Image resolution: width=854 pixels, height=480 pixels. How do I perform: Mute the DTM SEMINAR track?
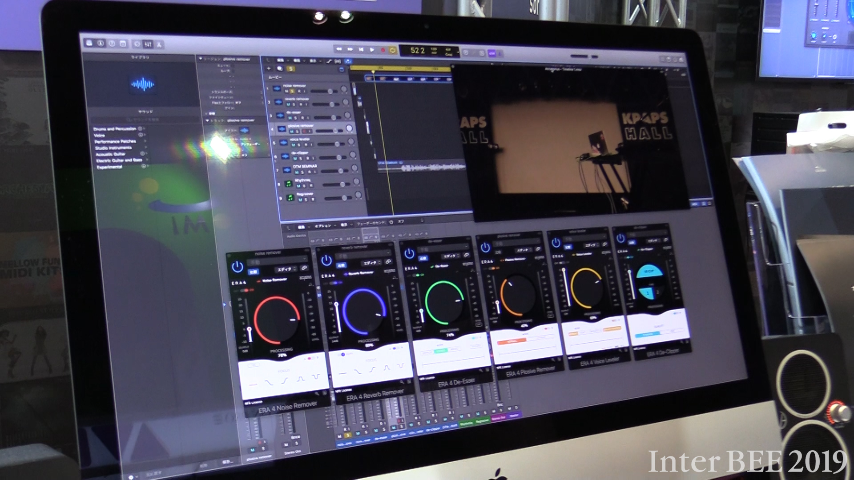click(x=297, y=172)
